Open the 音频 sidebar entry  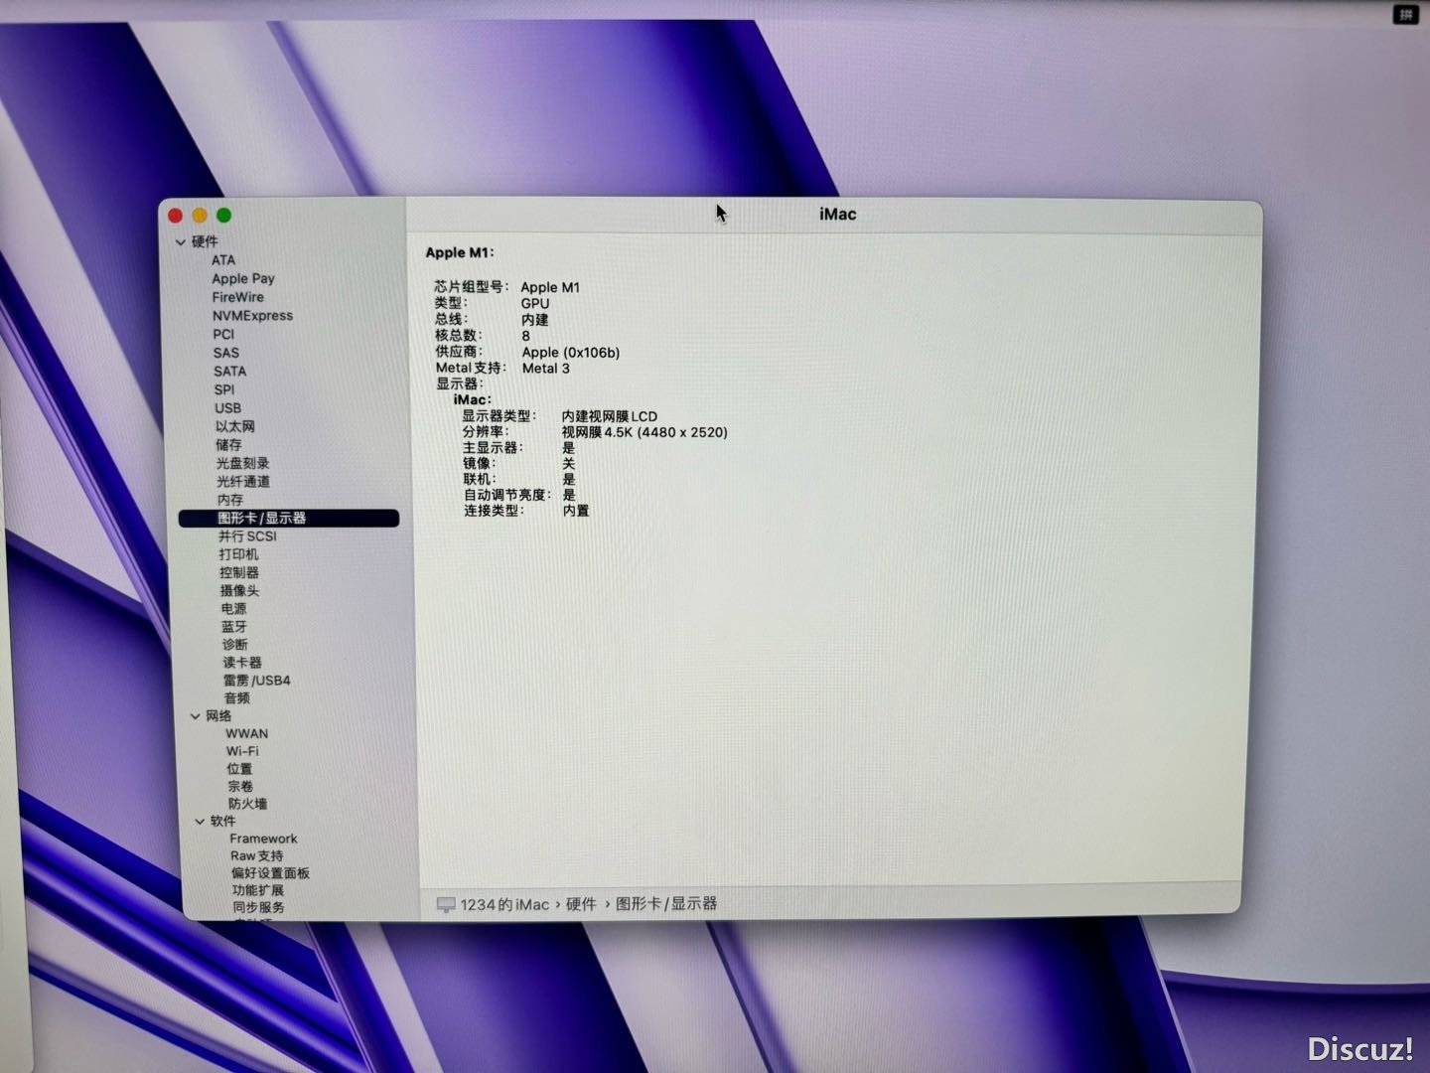(x=237, y=698)
